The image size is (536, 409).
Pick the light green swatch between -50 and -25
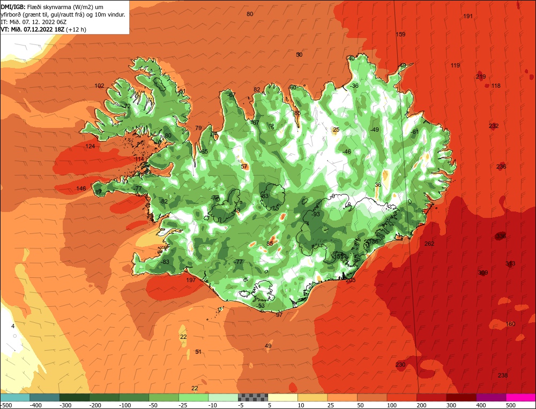163,397
